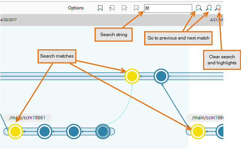Open the Options menu
Viewport: 241px width, 149px height.
click(76, 8)
